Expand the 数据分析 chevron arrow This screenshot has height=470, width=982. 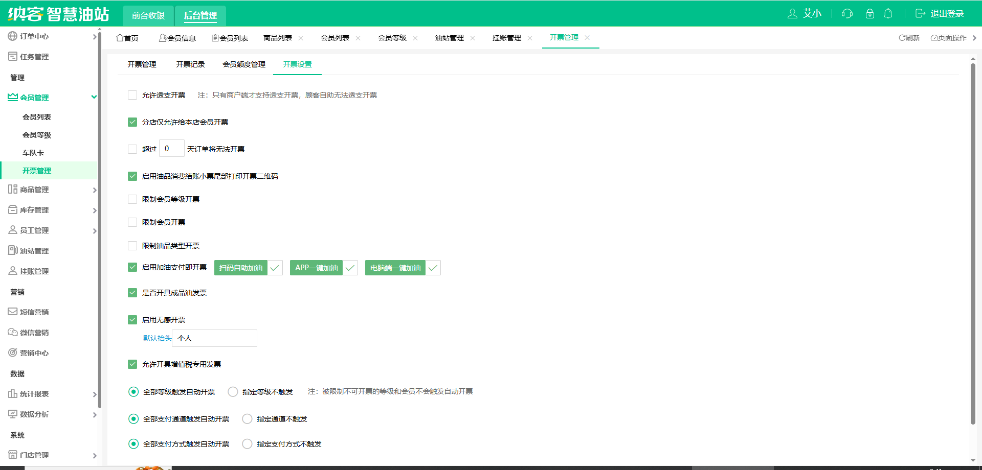pyautogui.click(x=95, y=414)
